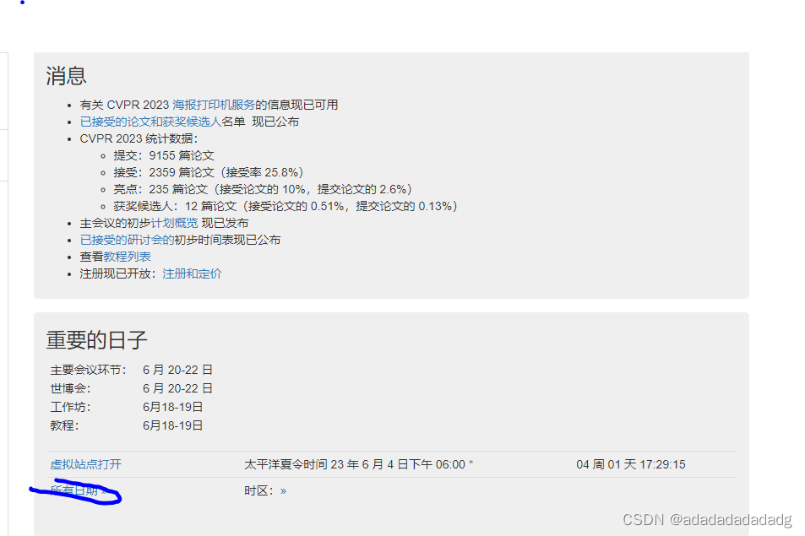Select text 提交：9155 篇论文
This screenshot has width=805, height=536.
click(x=163, y=155)
